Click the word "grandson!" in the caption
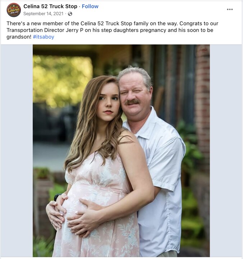Image resolution: width=243 pixels, height=259 pixels. point(19,37)
